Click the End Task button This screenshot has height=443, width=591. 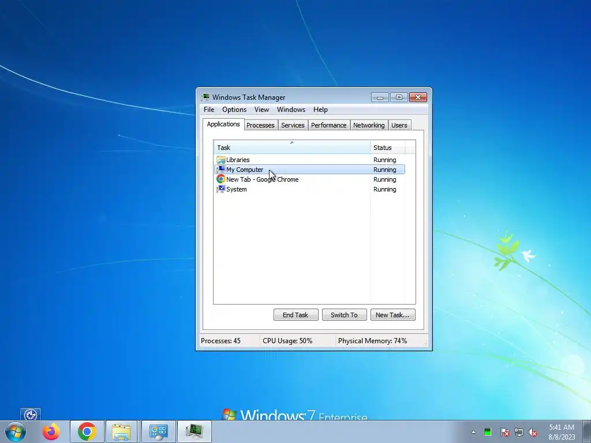(x=296, y=315)
